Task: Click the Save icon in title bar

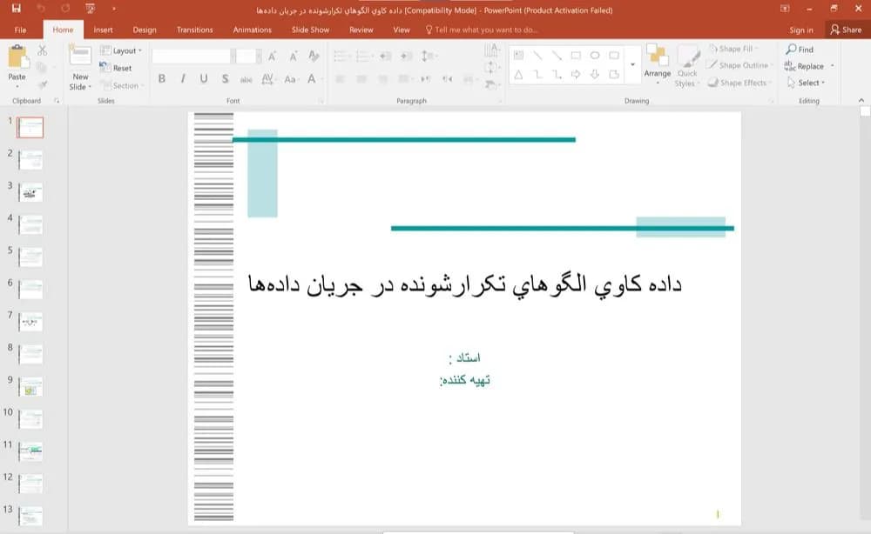Action: pos(16,9)
